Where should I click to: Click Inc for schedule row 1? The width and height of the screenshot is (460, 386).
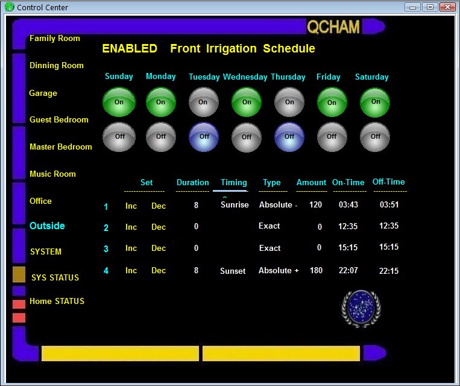click(131, 206)
